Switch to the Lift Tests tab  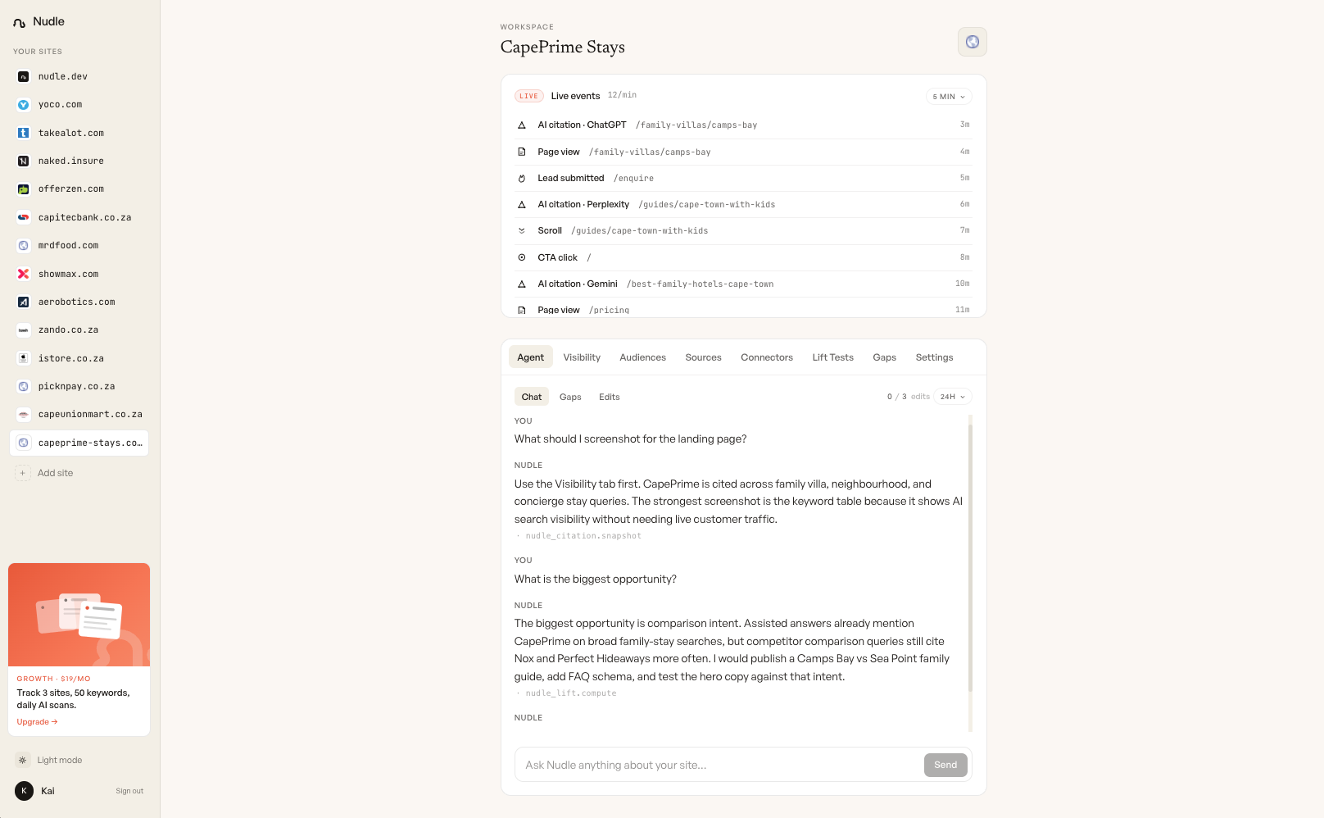coord(832,357)
